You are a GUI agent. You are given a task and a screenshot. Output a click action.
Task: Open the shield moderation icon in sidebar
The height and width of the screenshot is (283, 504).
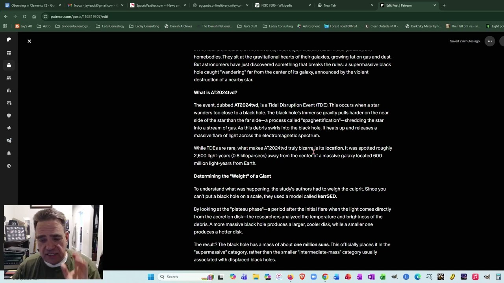click(x=9, y=116)
